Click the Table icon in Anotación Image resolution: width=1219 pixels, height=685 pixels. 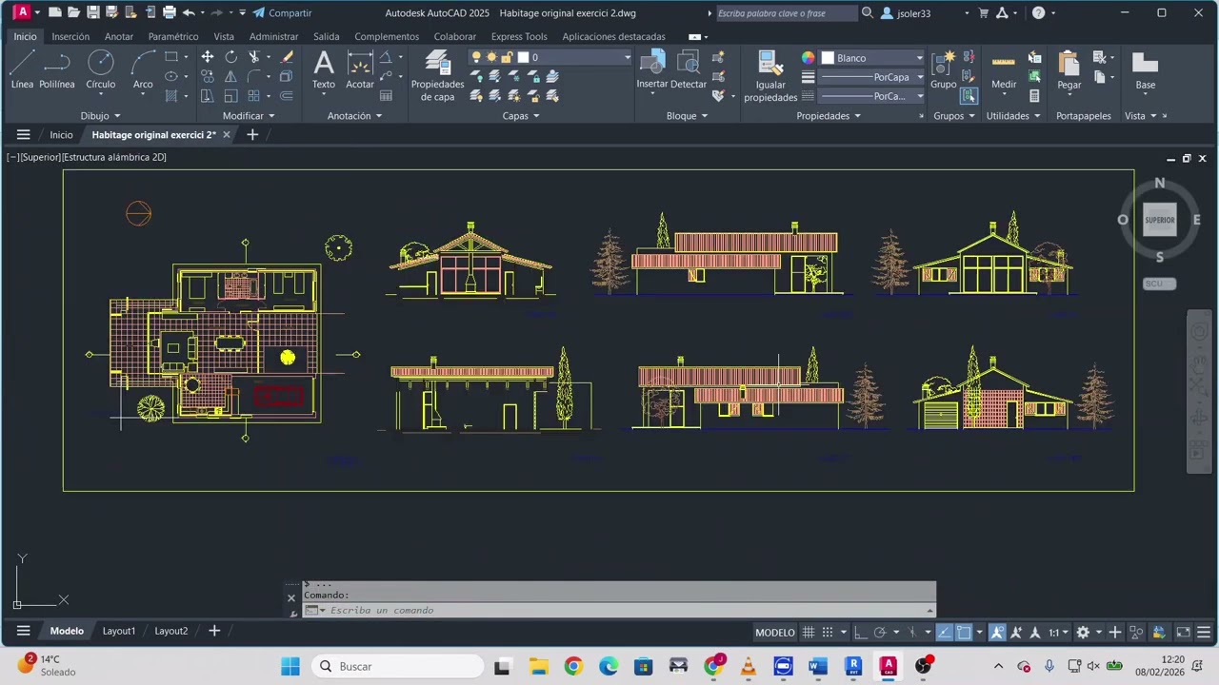[x=386, y=96]
